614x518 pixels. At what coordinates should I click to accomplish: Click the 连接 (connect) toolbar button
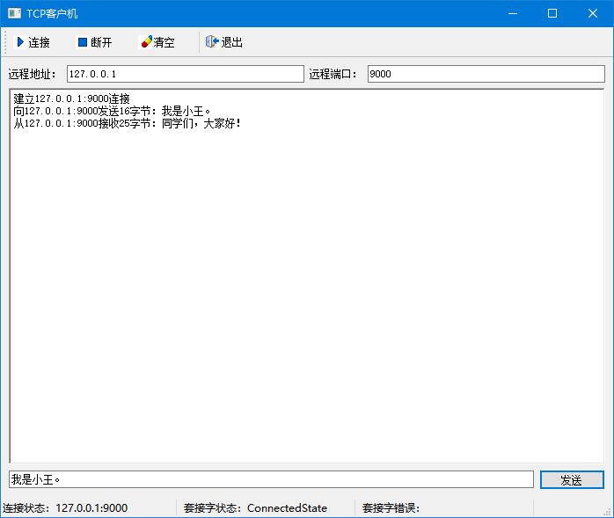(33, 42)
